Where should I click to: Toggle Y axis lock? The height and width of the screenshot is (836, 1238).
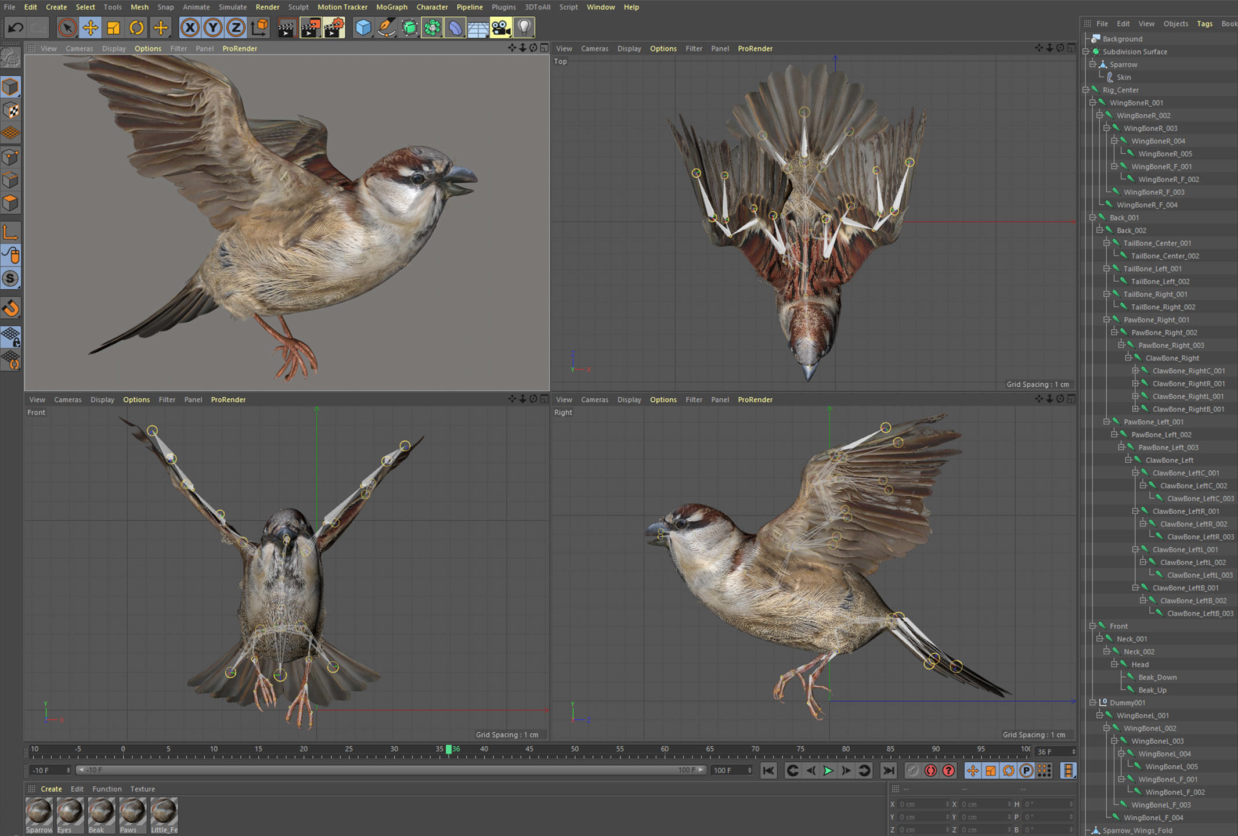[x=213, y=27]
